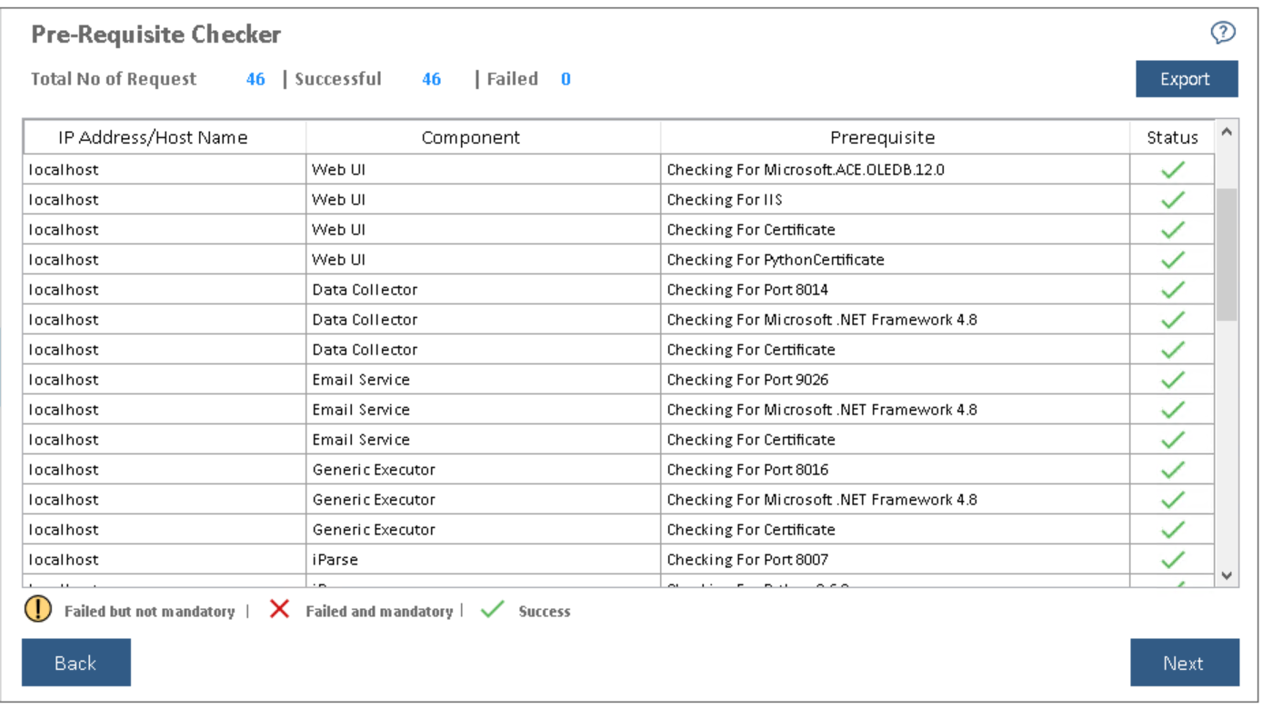Proceed with the Next button
1262x709 pixels.
1184,663
